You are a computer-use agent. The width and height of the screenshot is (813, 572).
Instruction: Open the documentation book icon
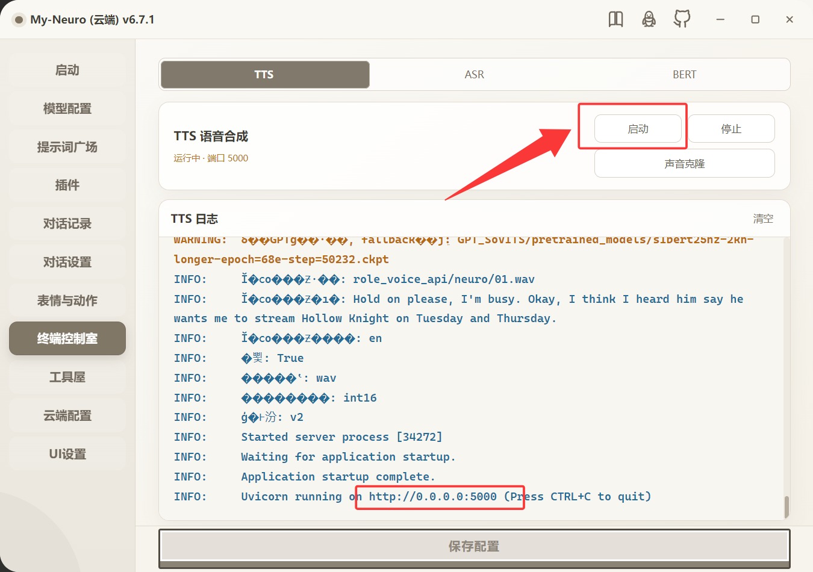click(x=615, y=19)
